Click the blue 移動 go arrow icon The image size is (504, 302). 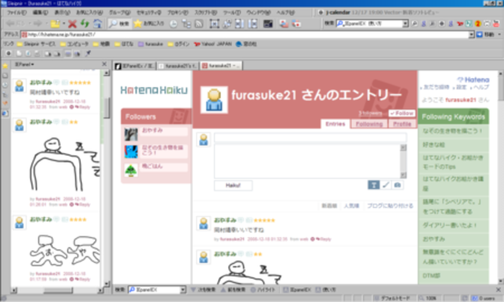[x=479, y=35]
